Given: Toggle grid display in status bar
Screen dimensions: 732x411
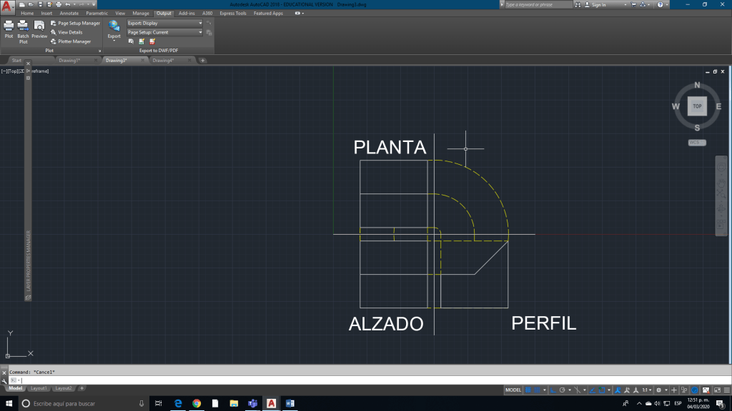Looking at the screenshot, I should coord(528,390).
